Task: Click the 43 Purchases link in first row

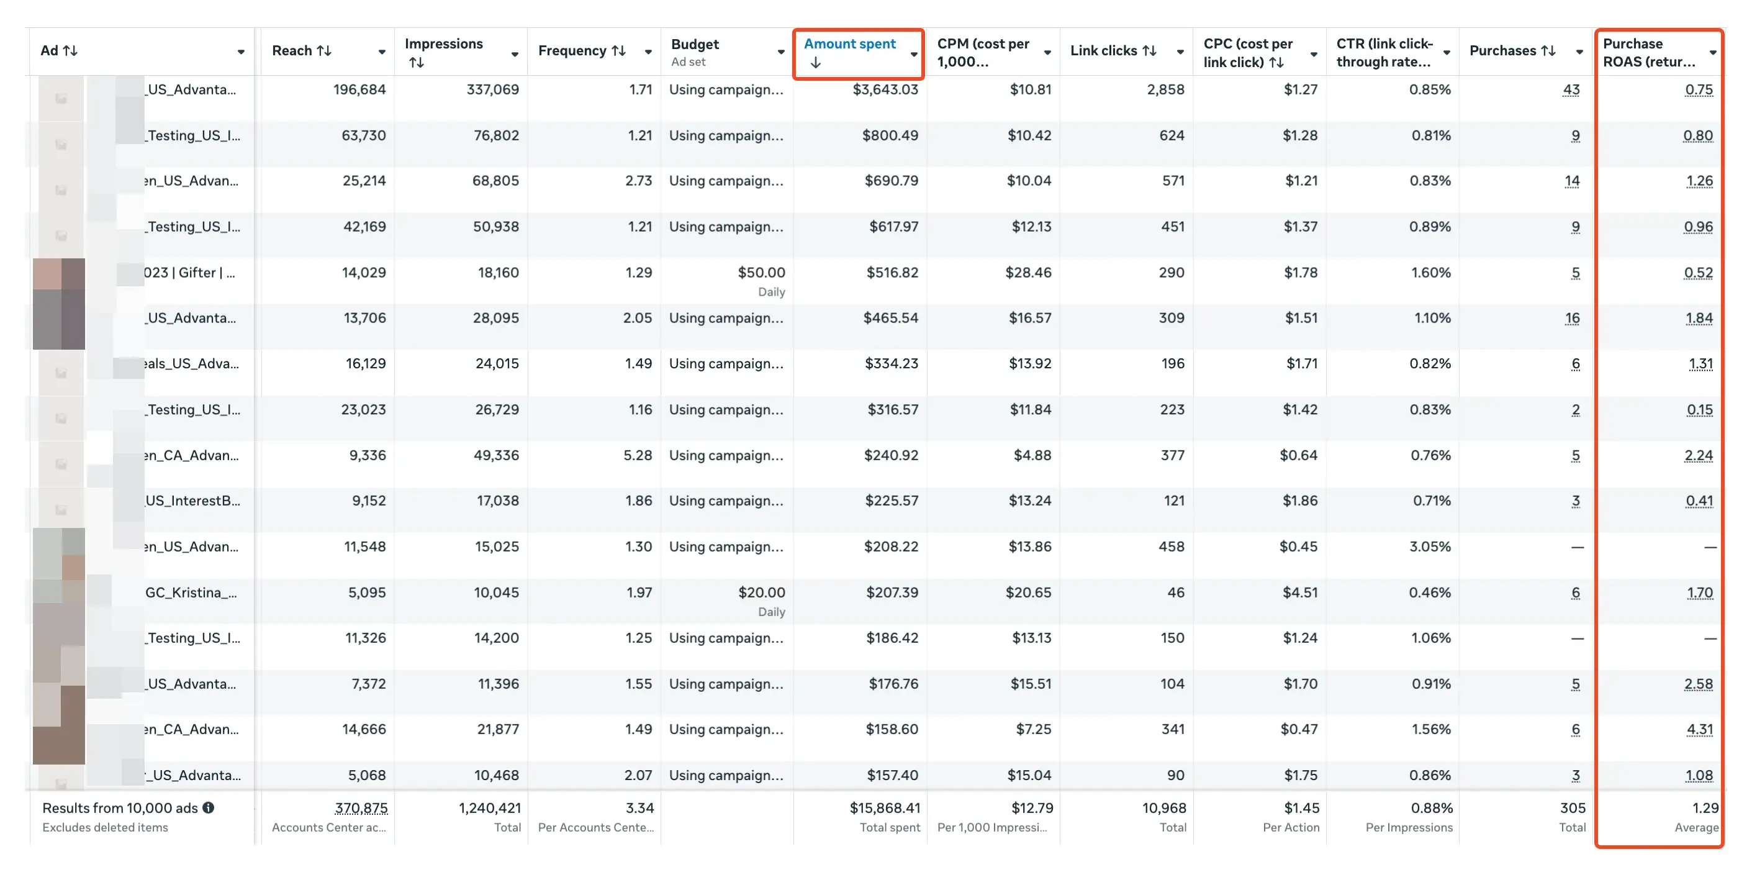Action: tap(1571, 89)
